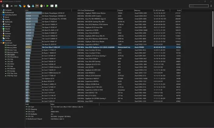The width and height of the screenshot is (214, 128).
Task: Select the 16x Core Ultra 9 185H row
Action: pos(103,47)
